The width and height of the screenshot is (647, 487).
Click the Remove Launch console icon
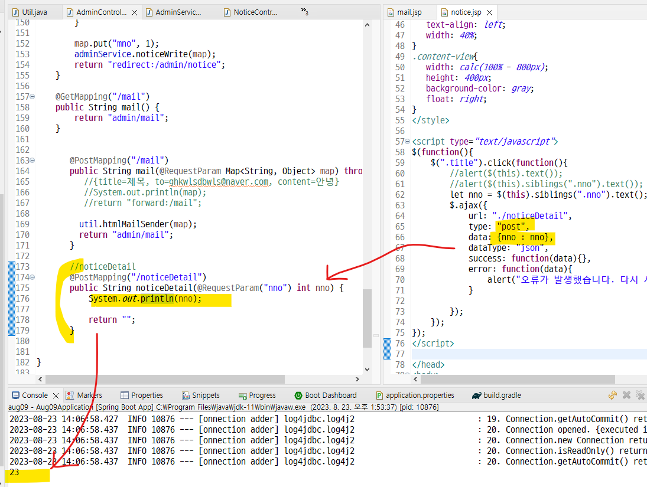pyautogui.click(x=626, y=395)
